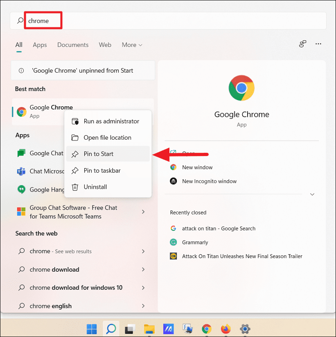Screen dimensions: 336x337
Task: Click the shield icon beside Run as administrator
Action: (x=75, y=121)
